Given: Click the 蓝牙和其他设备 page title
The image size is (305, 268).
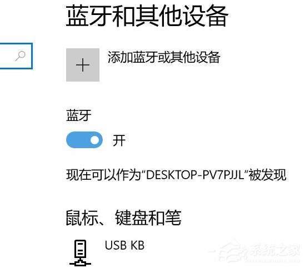Looking at the screenshot, I should pyautogui.click(x=147, y=16).
